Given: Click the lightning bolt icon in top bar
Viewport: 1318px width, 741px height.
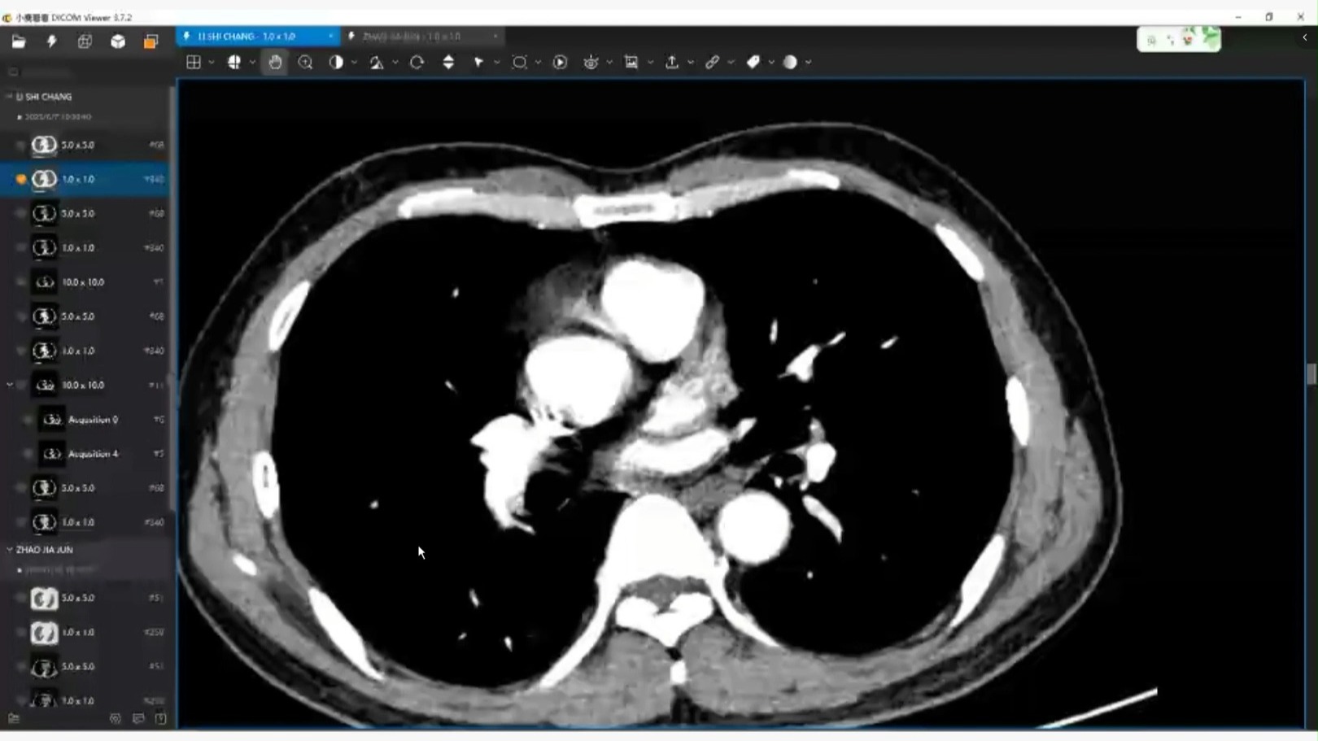Looking at the screenshot, I should click(51, 41).
